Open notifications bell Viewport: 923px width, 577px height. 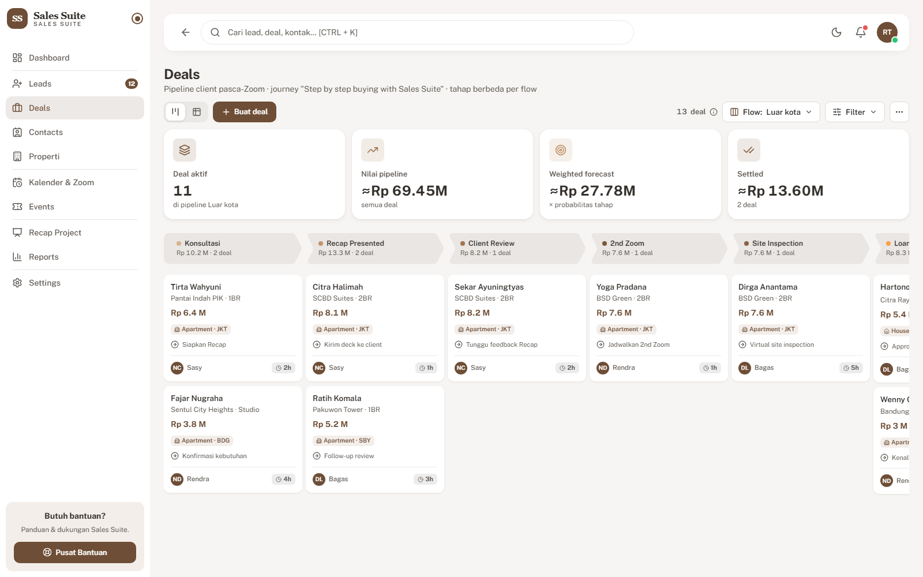tap(861, 32)
